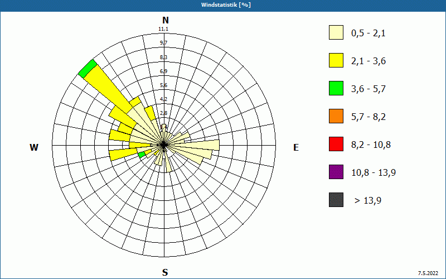Click the E compass label
Screen dimensions: 446x279
296,147
